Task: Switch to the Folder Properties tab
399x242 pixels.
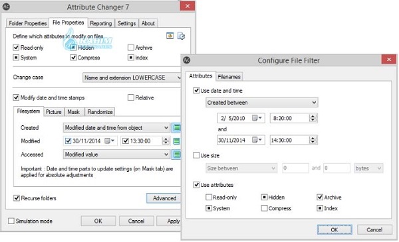Action: tap(27, 23)
